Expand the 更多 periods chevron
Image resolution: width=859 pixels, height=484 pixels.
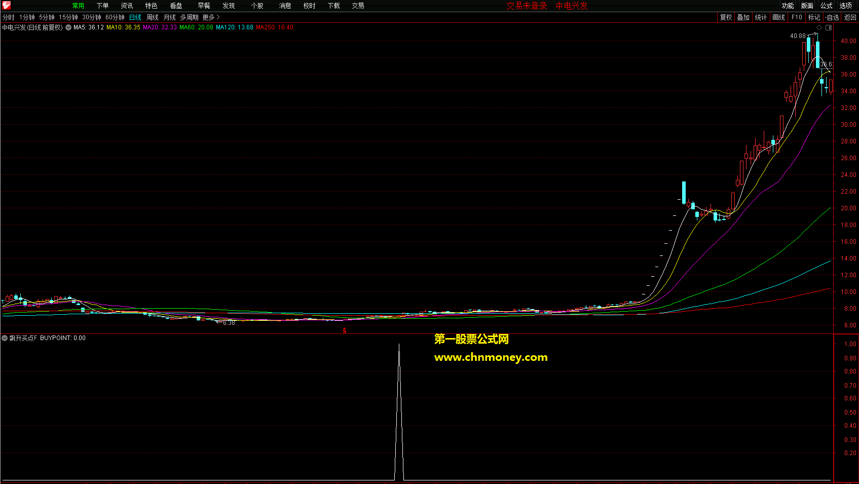click(x=211, y=17)
